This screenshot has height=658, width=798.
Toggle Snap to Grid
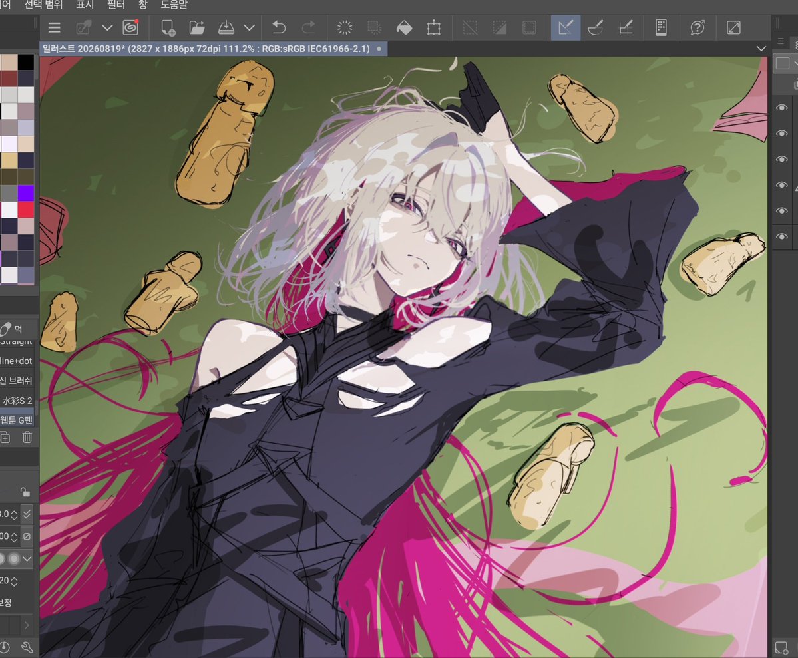(626, 27)
